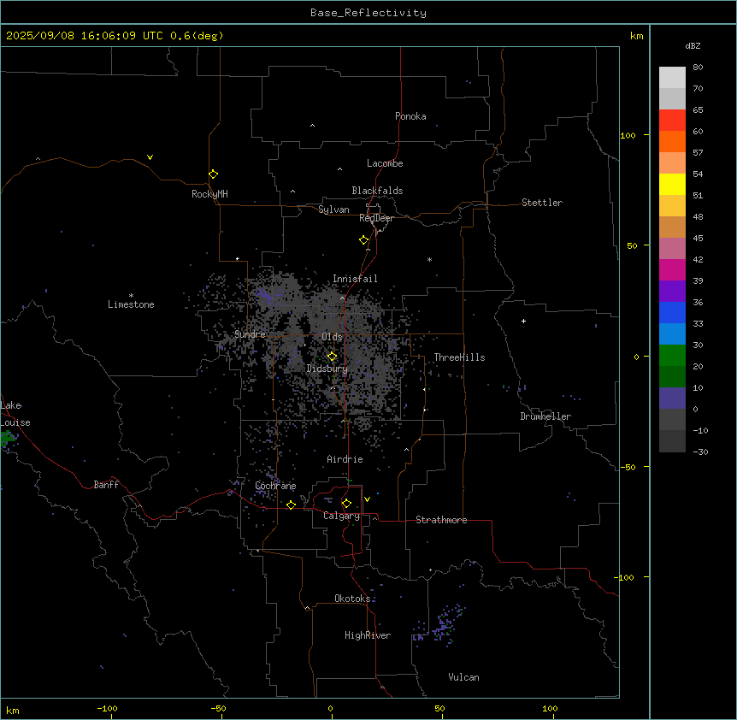Click the Airdrie city label
737x720 pixels.
[x=345, y=459]
